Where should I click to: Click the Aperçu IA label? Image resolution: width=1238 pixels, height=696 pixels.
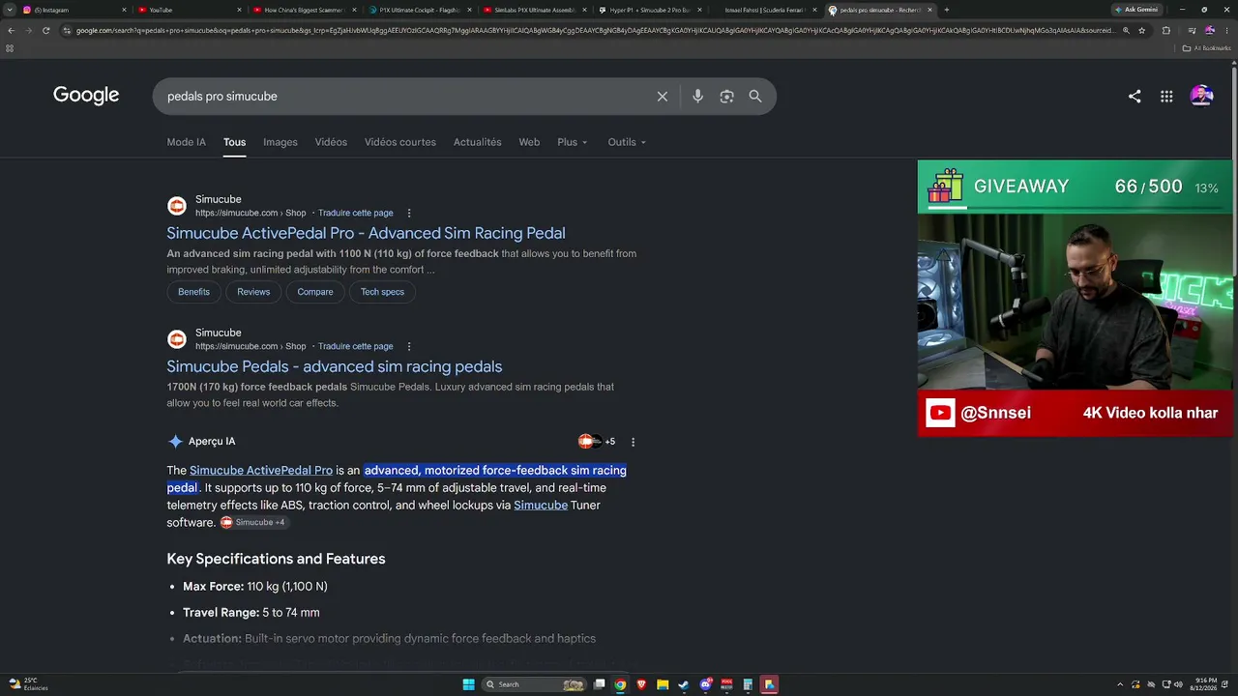[212, 442]
